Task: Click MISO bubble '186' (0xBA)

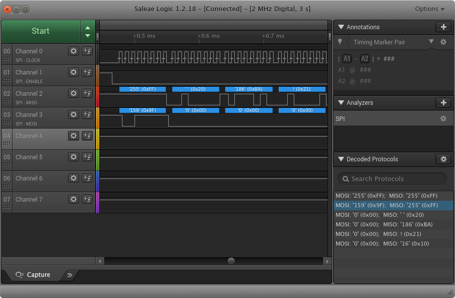Action: (249, 89)
